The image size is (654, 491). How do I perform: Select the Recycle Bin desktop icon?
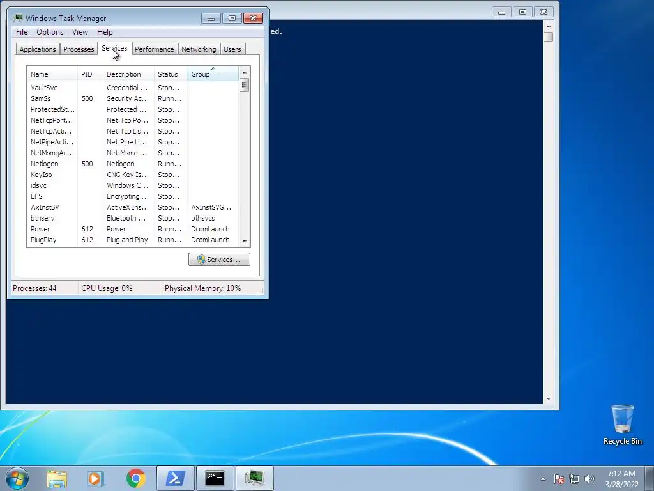622,425
